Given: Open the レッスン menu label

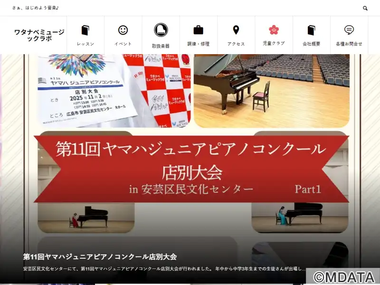Looking at the screenshot, I should (85, 44).
